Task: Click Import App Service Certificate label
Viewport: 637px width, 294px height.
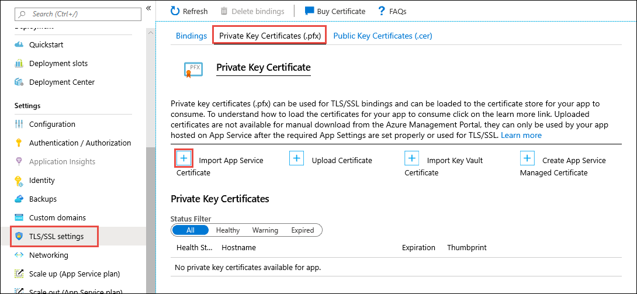Action: coord(220,167)
